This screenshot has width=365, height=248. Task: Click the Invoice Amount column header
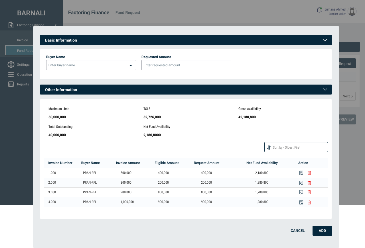coord(128,163)
